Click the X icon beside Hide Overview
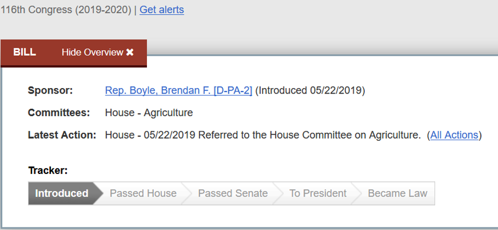This screenshot has height=230, width=498. pyautogui.click(x=130, y=53)
